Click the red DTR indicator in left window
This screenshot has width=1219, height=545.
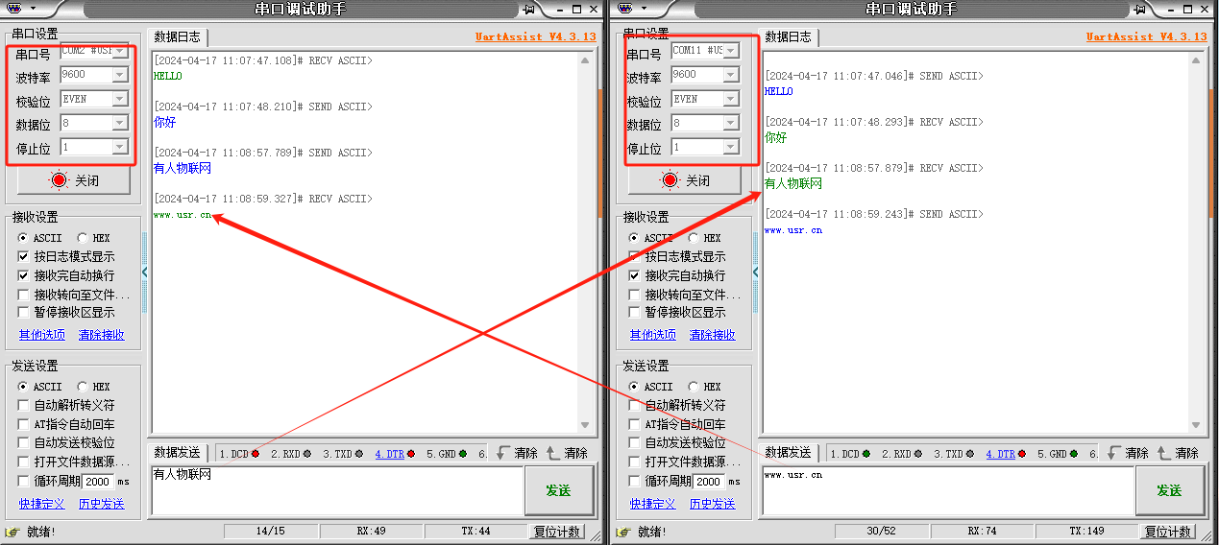coord(411,454)
